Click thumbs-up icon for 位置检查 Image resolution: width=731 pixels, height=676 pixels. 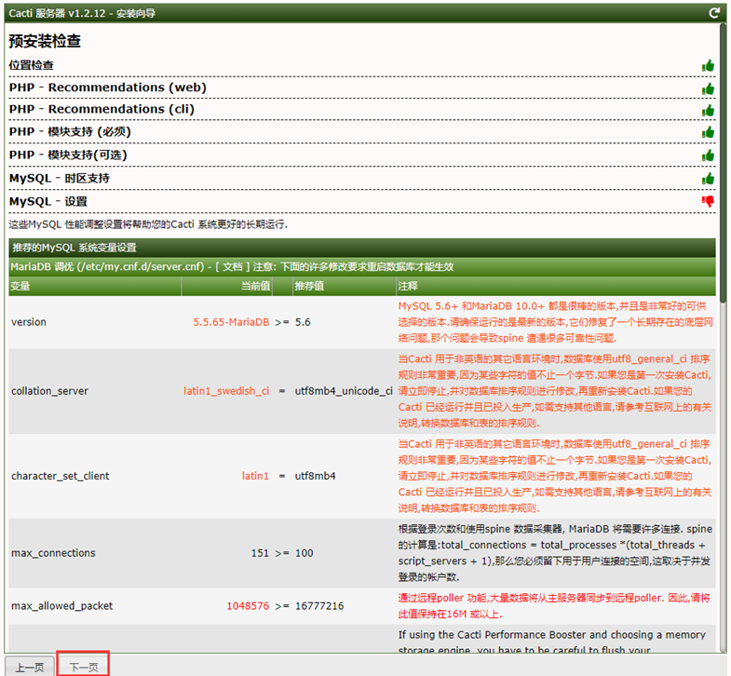(x=708, y=66)
